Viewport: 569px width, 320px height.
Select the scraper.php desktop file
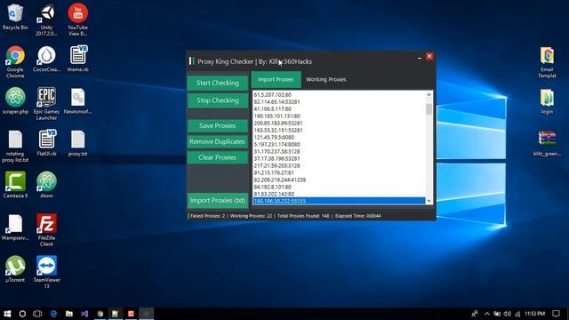(15, 100)
